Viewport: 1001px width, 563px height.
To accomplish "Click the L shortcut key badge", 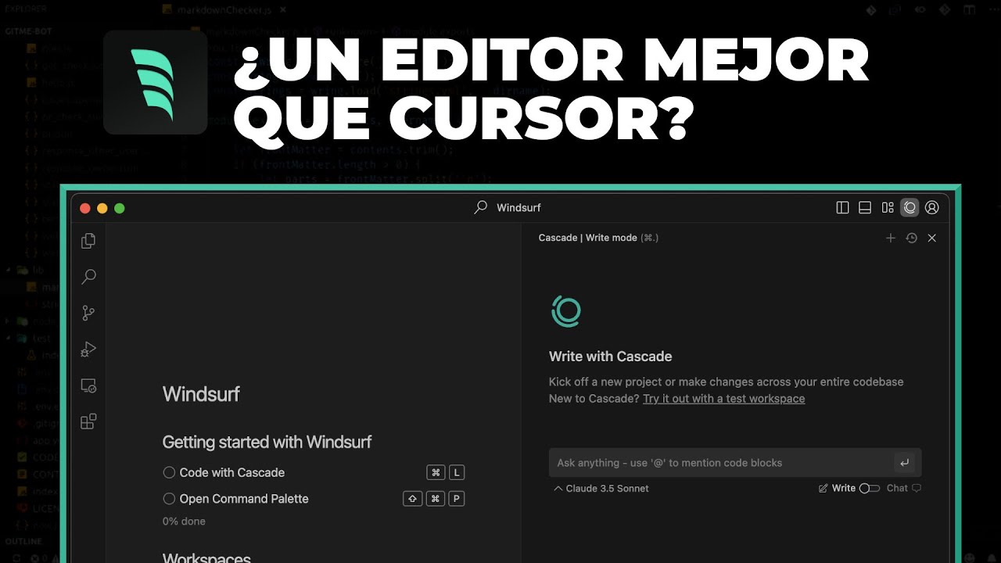I will tap(457, 472).
